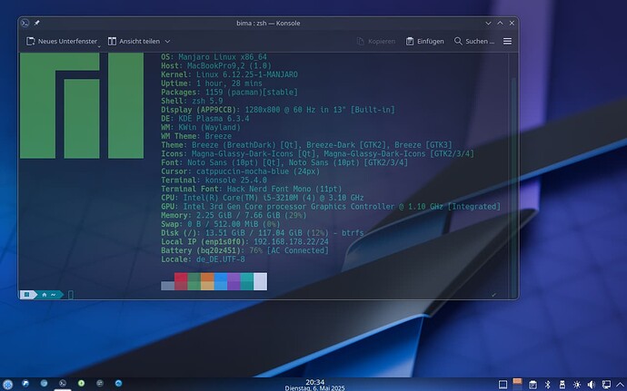The width and height of the screenshot is (627, 391).
Task: Open the sliders settings taskbar icon
Action: coord(100,384)
